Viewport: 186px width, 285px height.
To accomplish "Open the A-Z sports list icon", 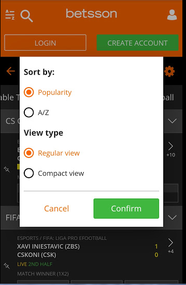I will pyautogui.click(x=10, y=15).
